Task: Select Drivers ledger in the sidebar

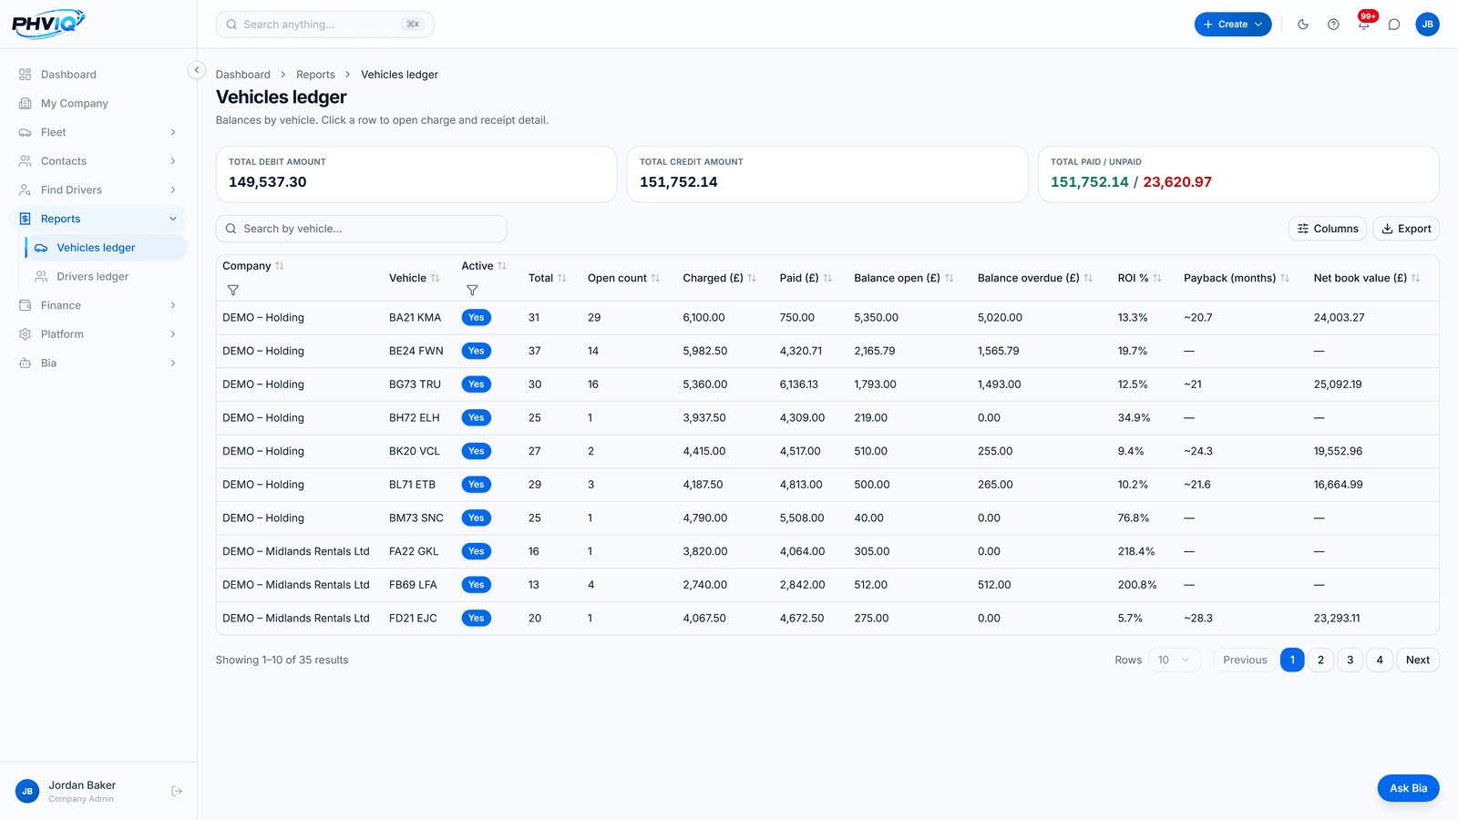Action: pos(107,276)
